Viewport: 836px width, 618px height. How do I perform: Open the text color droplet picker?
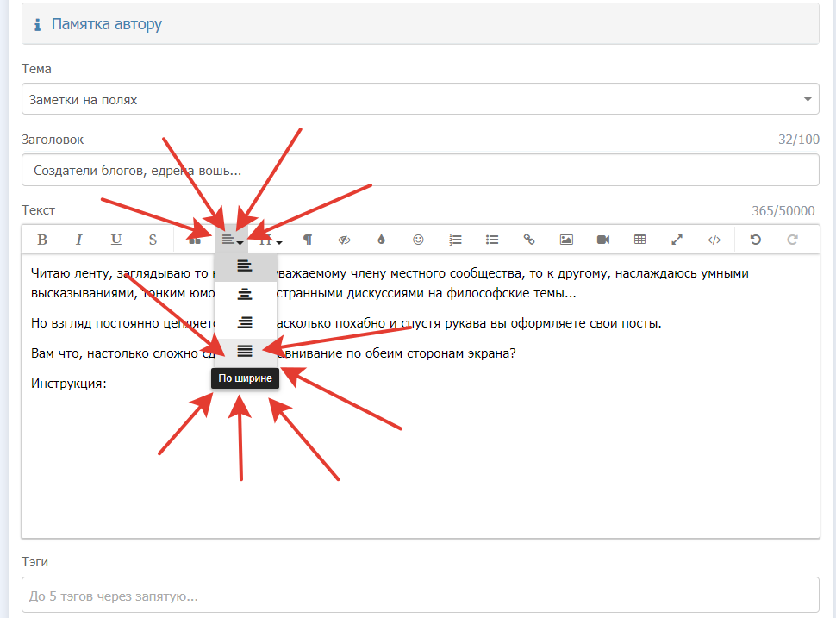(382, 240)
